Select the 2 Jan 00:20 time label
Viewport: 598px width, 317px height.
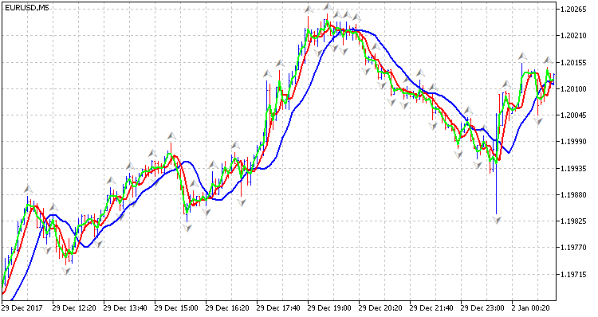(x=530, y=307)
